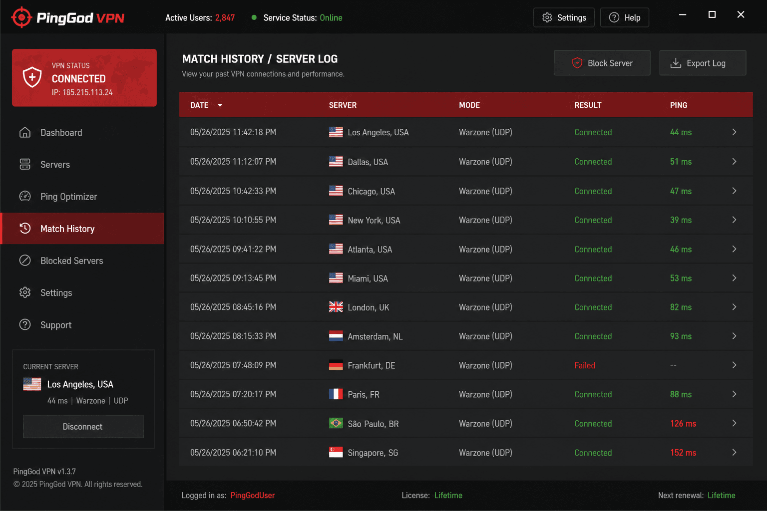The image size is (767, 511).
Task: Click the German flag beside Frankfurt
Action: [x=336, y=365]
